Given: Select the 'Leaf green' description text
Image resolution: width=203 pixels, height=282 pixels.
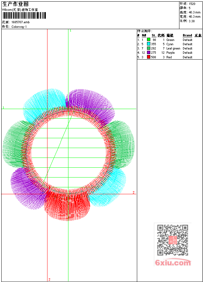Looking at the screenshot, I should pyautogui.click(x=173, y=48).
